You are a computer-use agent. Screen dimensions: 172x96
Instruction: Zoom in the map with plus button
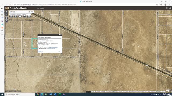tap(6, 12)
